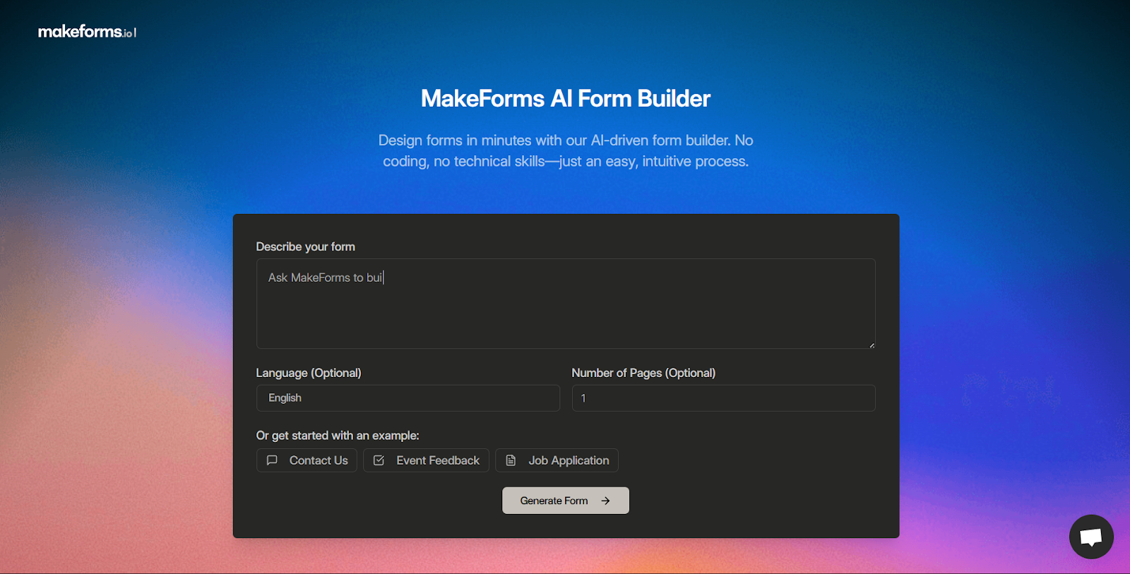This screenshot has height=574, width=1130.
Task: Focus the Describe your form text area
Action: click(566, 304)
